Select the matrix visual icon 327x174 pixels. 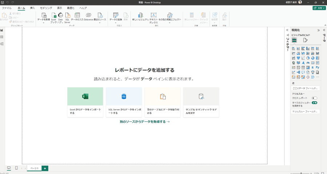click(308, 67)
